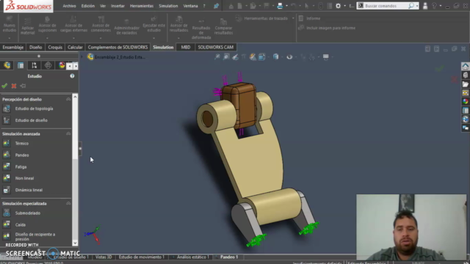Accept the Estudio panel with green checkmark

point(4,86)
